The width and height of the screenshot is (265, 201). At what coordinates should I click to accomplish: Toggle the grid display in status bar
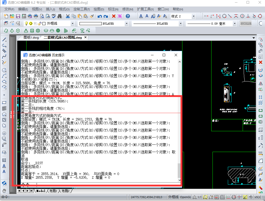point(222,197)
